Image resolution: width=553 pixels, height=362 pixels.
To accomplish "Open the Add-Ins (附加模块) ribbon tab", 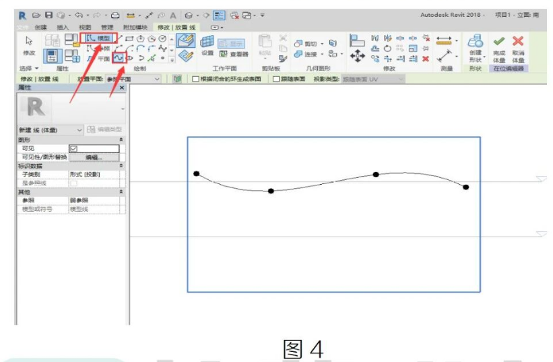I will [135, 27].
